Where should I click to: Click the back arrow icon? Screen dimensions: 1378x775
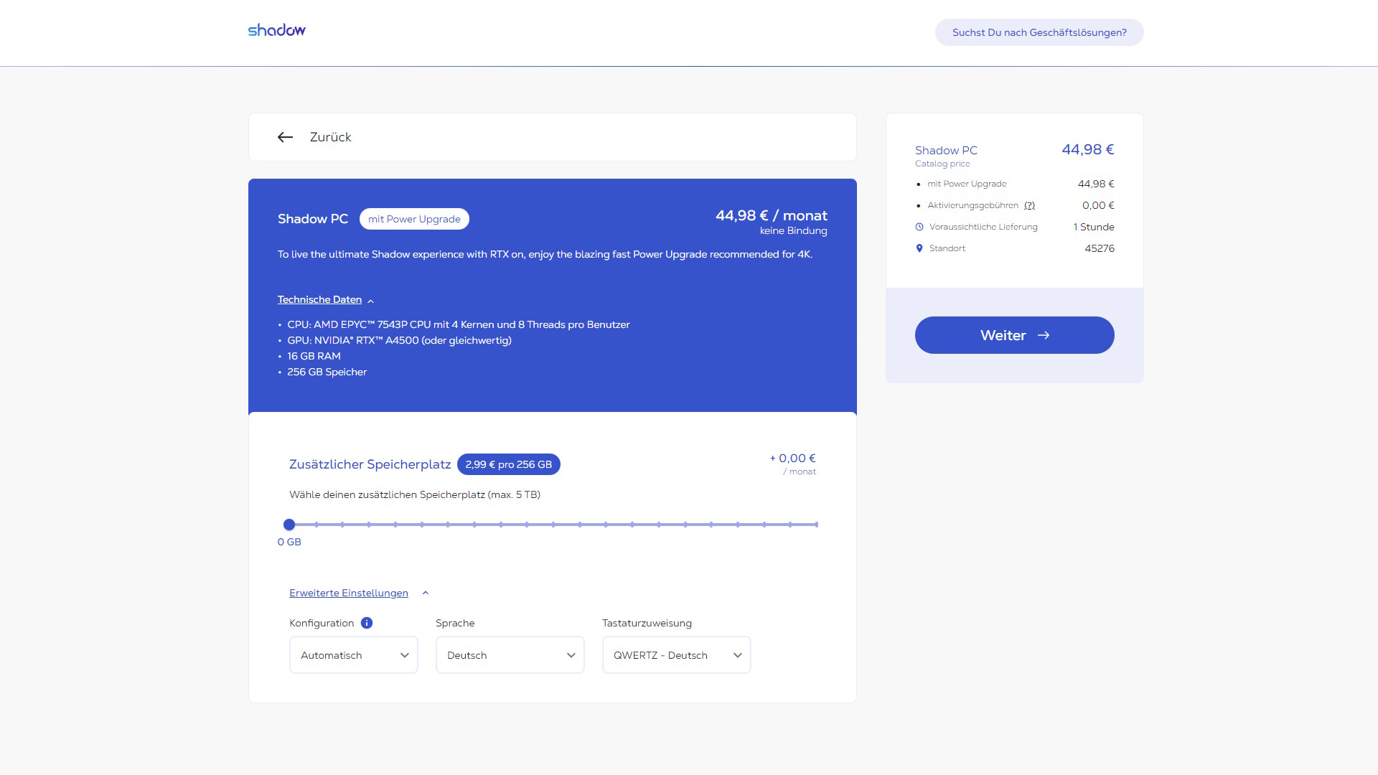(x=285, y=137)
